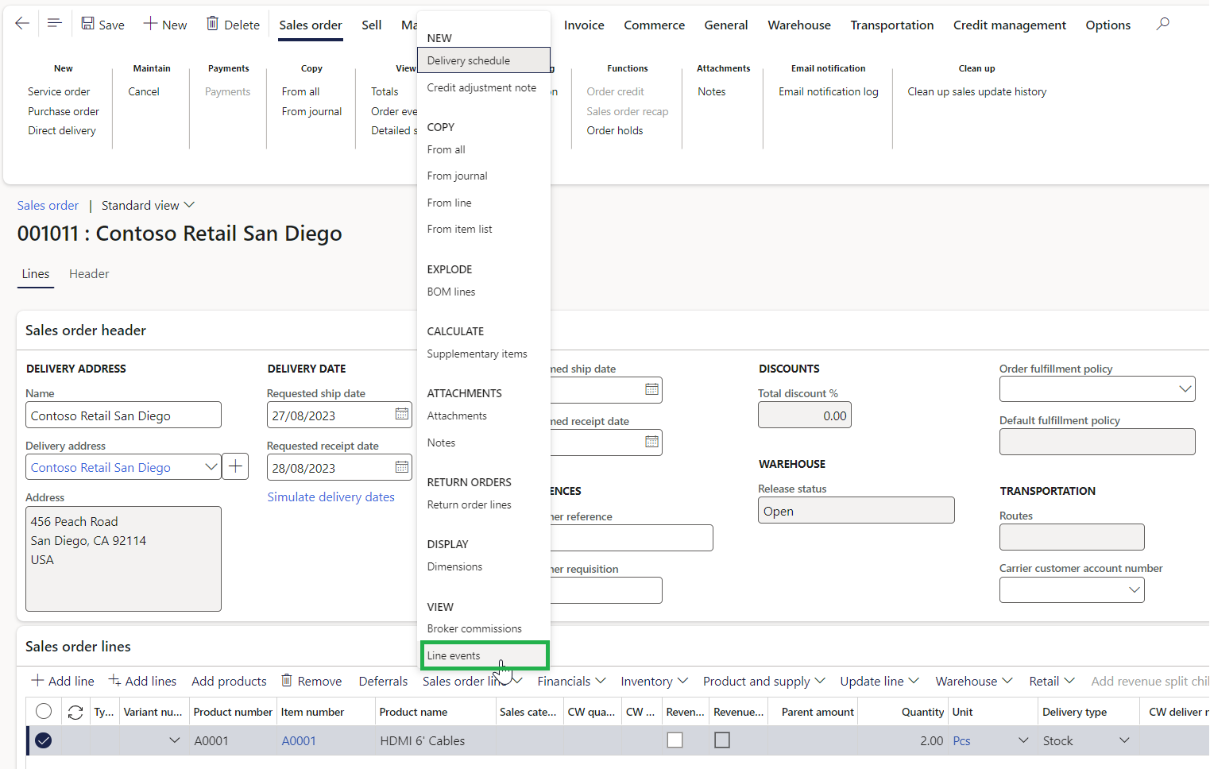Open item A0001 via its link
This screenshot has height=769, width=1210.
298,740
